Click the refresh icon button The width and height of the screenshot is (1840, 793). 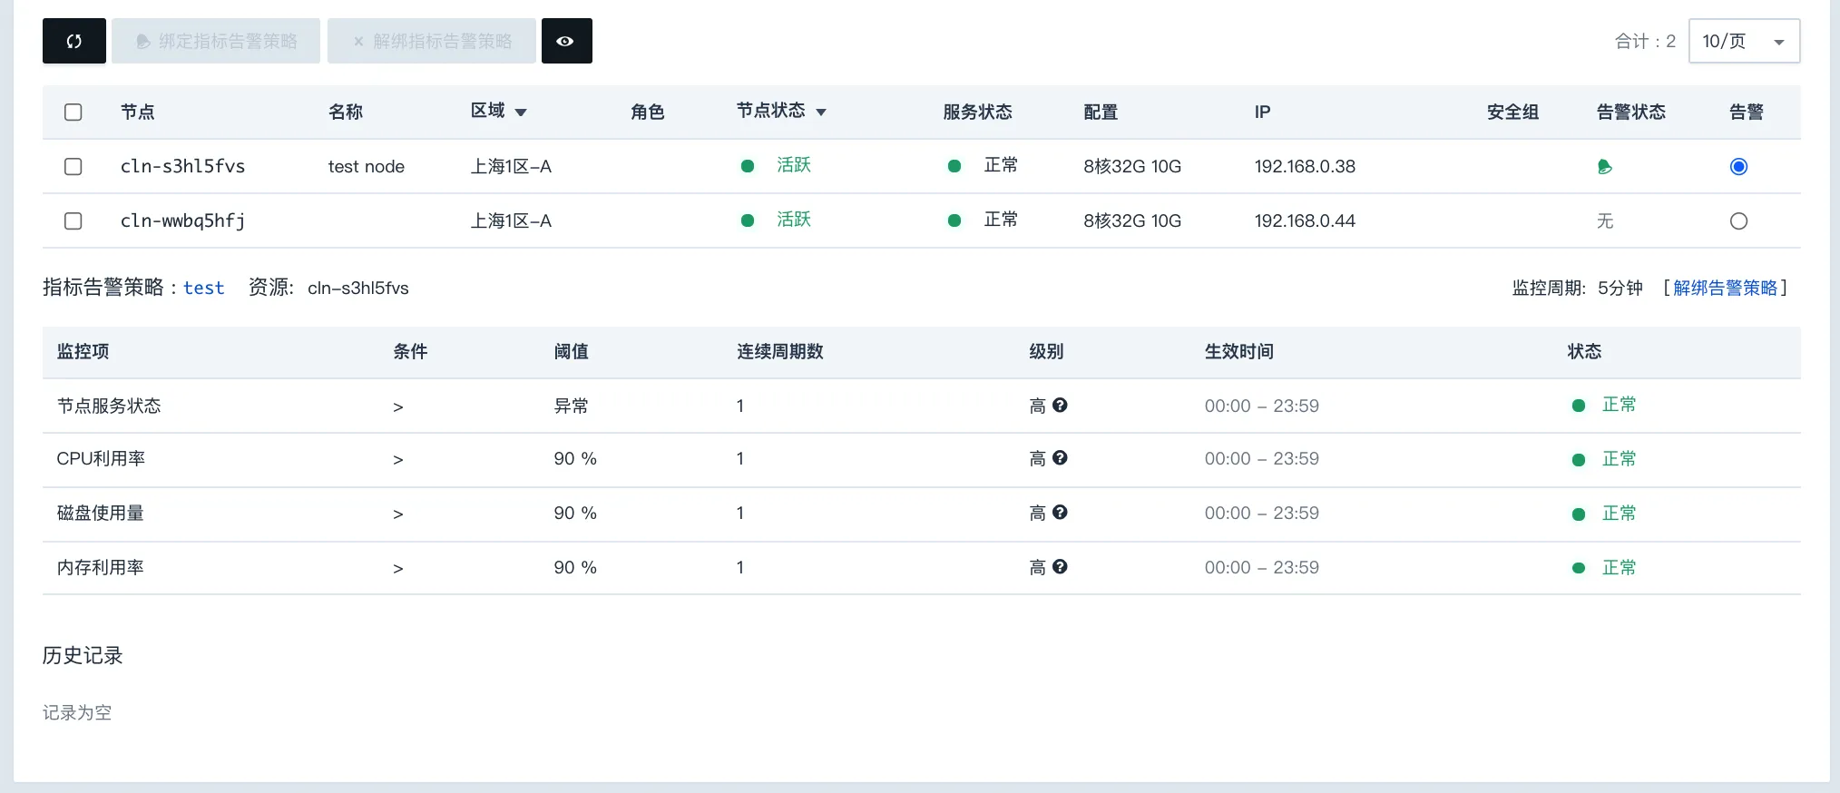[74, 41]
